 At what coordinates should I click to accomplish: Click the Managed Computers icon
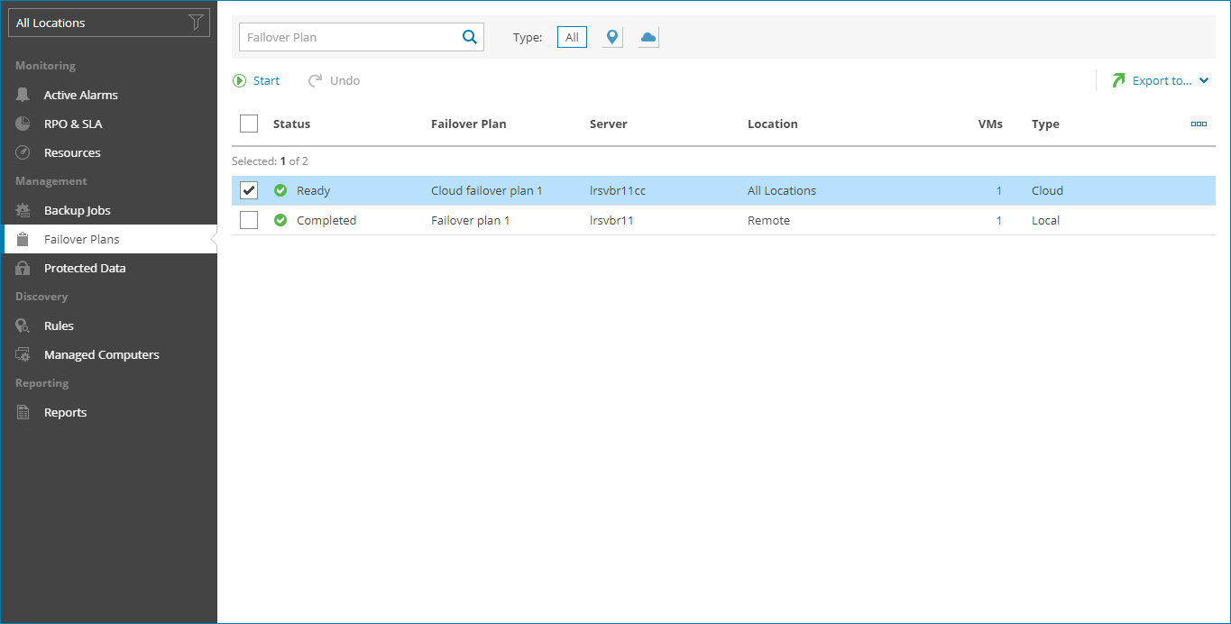[23, 354]
